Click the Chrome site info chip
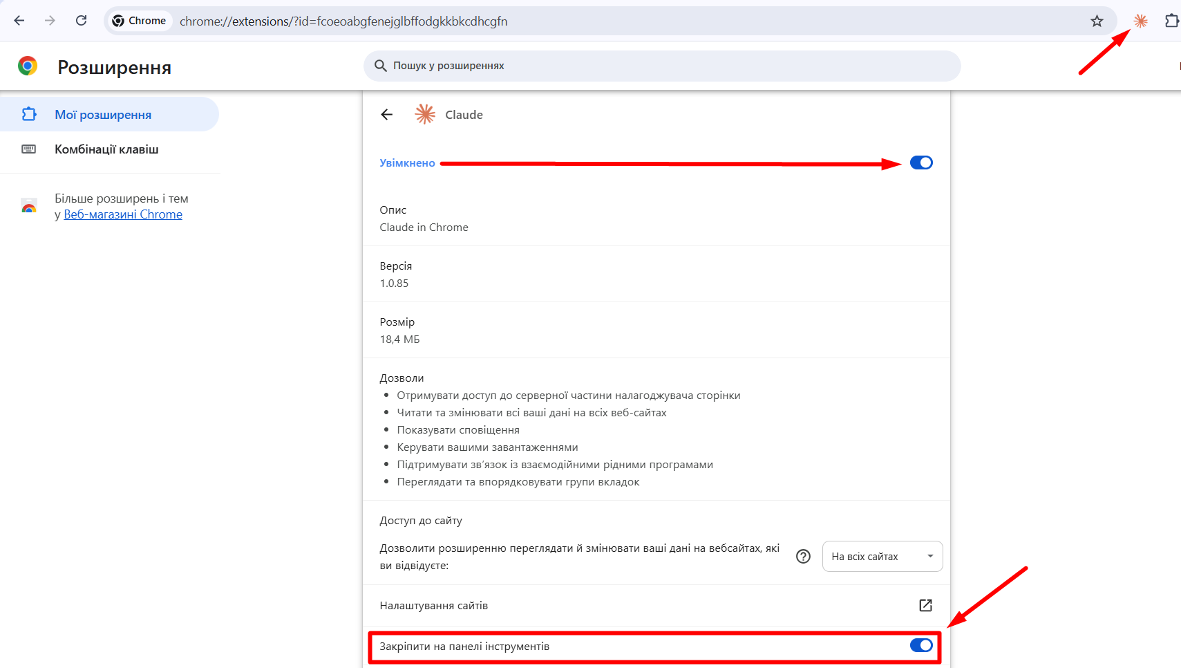The height and width of the screenshot is (668, 1181). click(140, 21)
